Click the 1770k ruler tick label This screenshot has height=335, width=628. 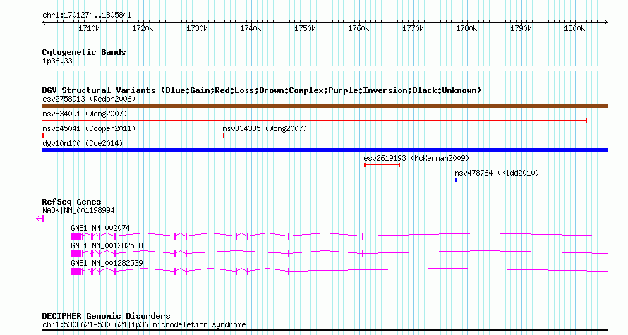coord(413,29)
